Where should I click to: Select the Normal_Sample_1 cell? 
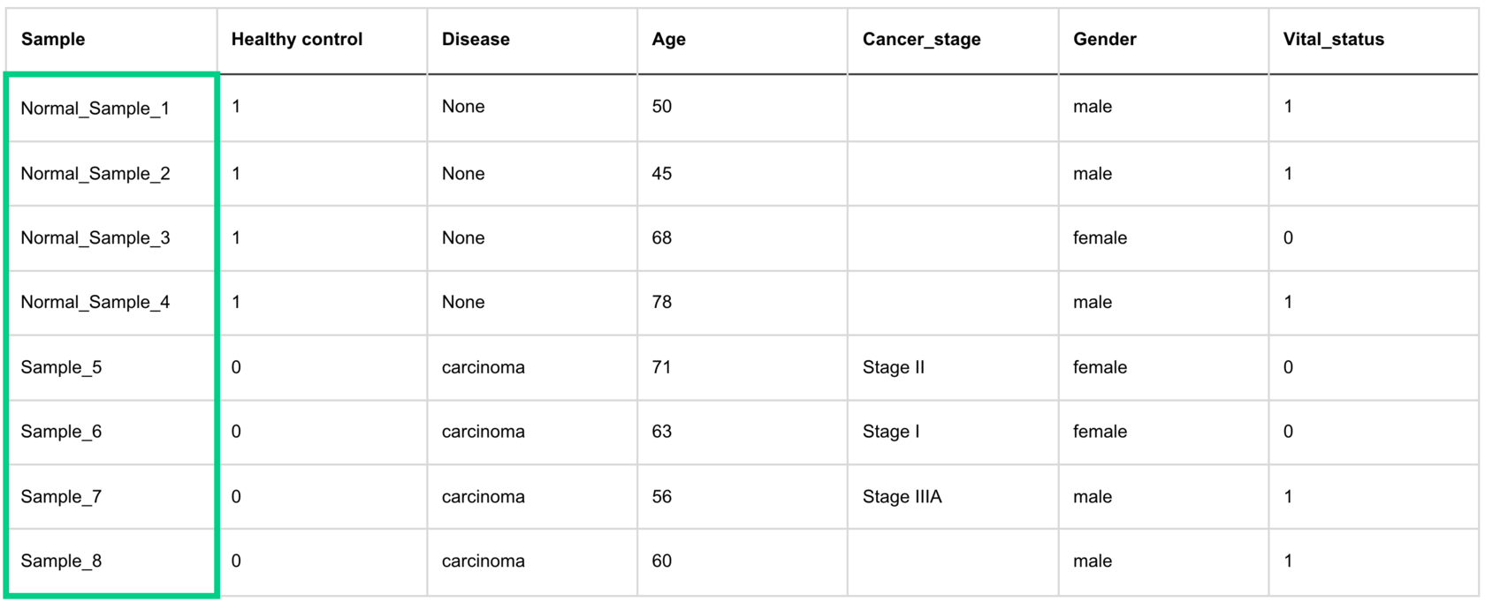coord(95,109)
